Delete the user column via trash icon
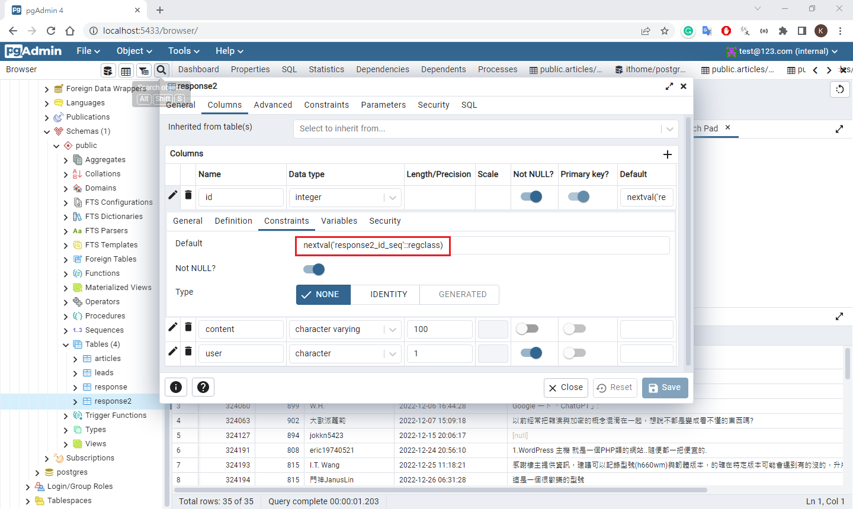The height and width of the screenshot is (509, 853). click(x=188, y=352)
